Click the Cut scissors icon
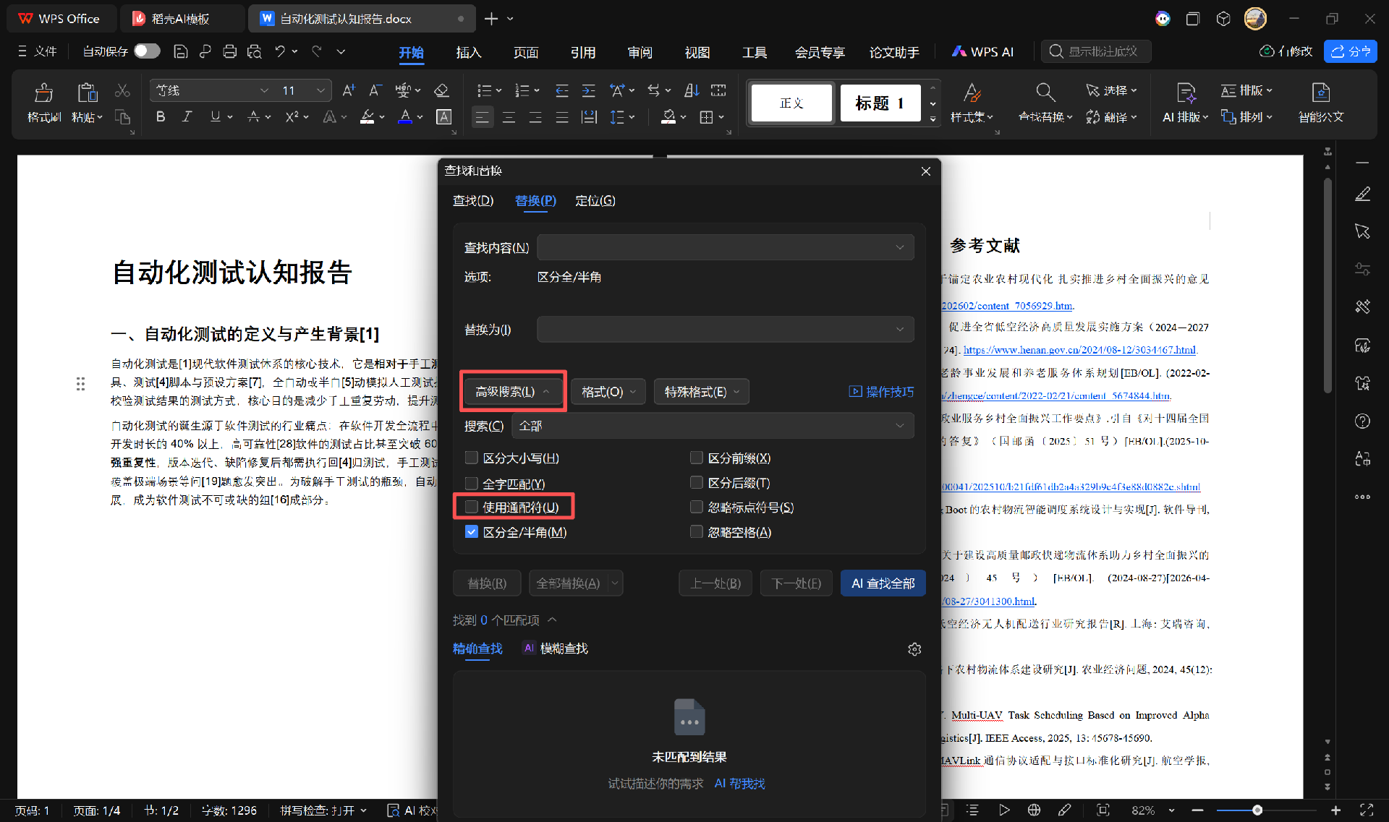The width and height of the screenshot is (1389, 822). tap(122, 91)
